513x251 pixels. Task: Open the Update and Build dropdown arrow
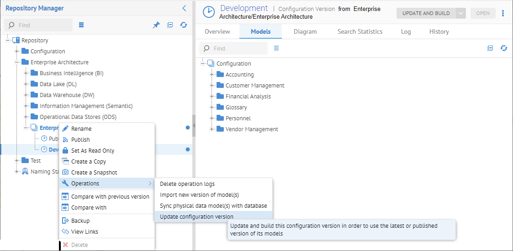461,13
